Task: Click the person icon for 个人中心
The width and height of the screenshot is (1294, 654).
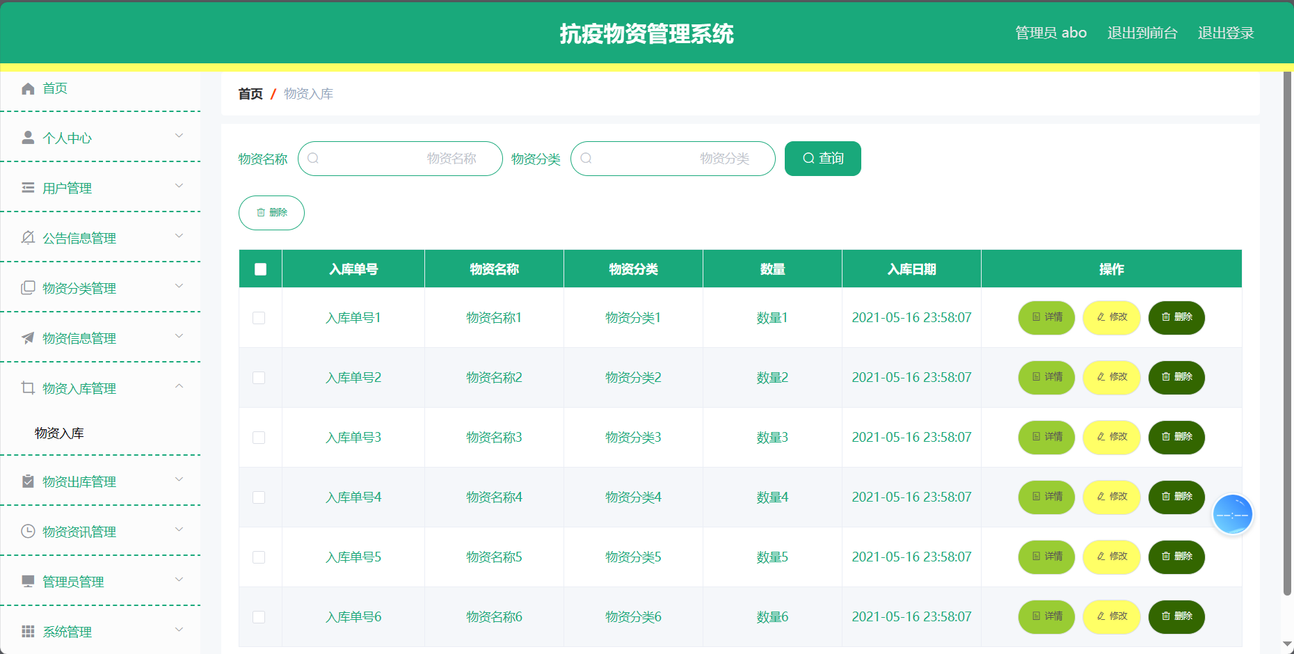Action: point(28,138)
